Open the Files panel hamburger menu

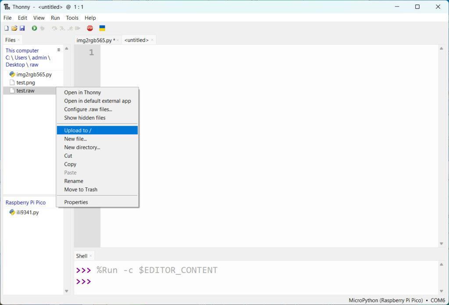pyautogui.click(x=59, y=50)
